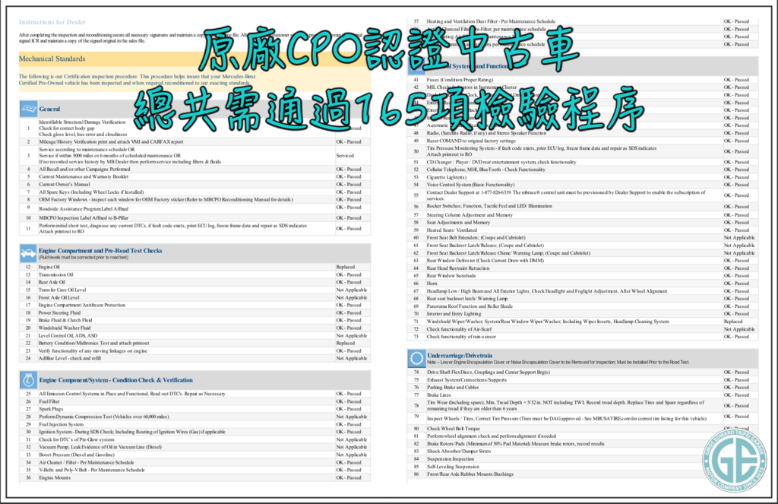Viewport: 778px width, 504px height.
Task: Click 'Engine Component/System - Condition Check & Verification' title
Action: pos(116,380)
